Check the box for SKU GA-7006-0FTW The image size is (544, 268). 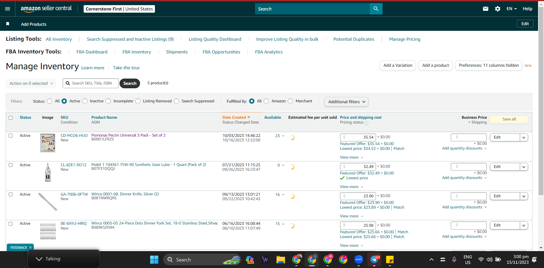click(10, 194)
